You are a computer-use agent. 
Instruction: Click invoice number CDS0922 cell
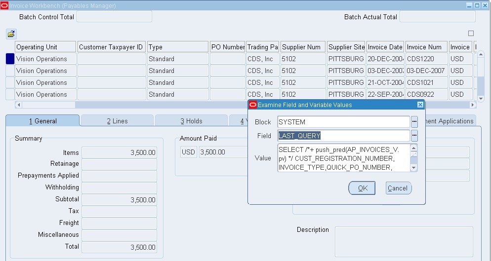[426, 94]
